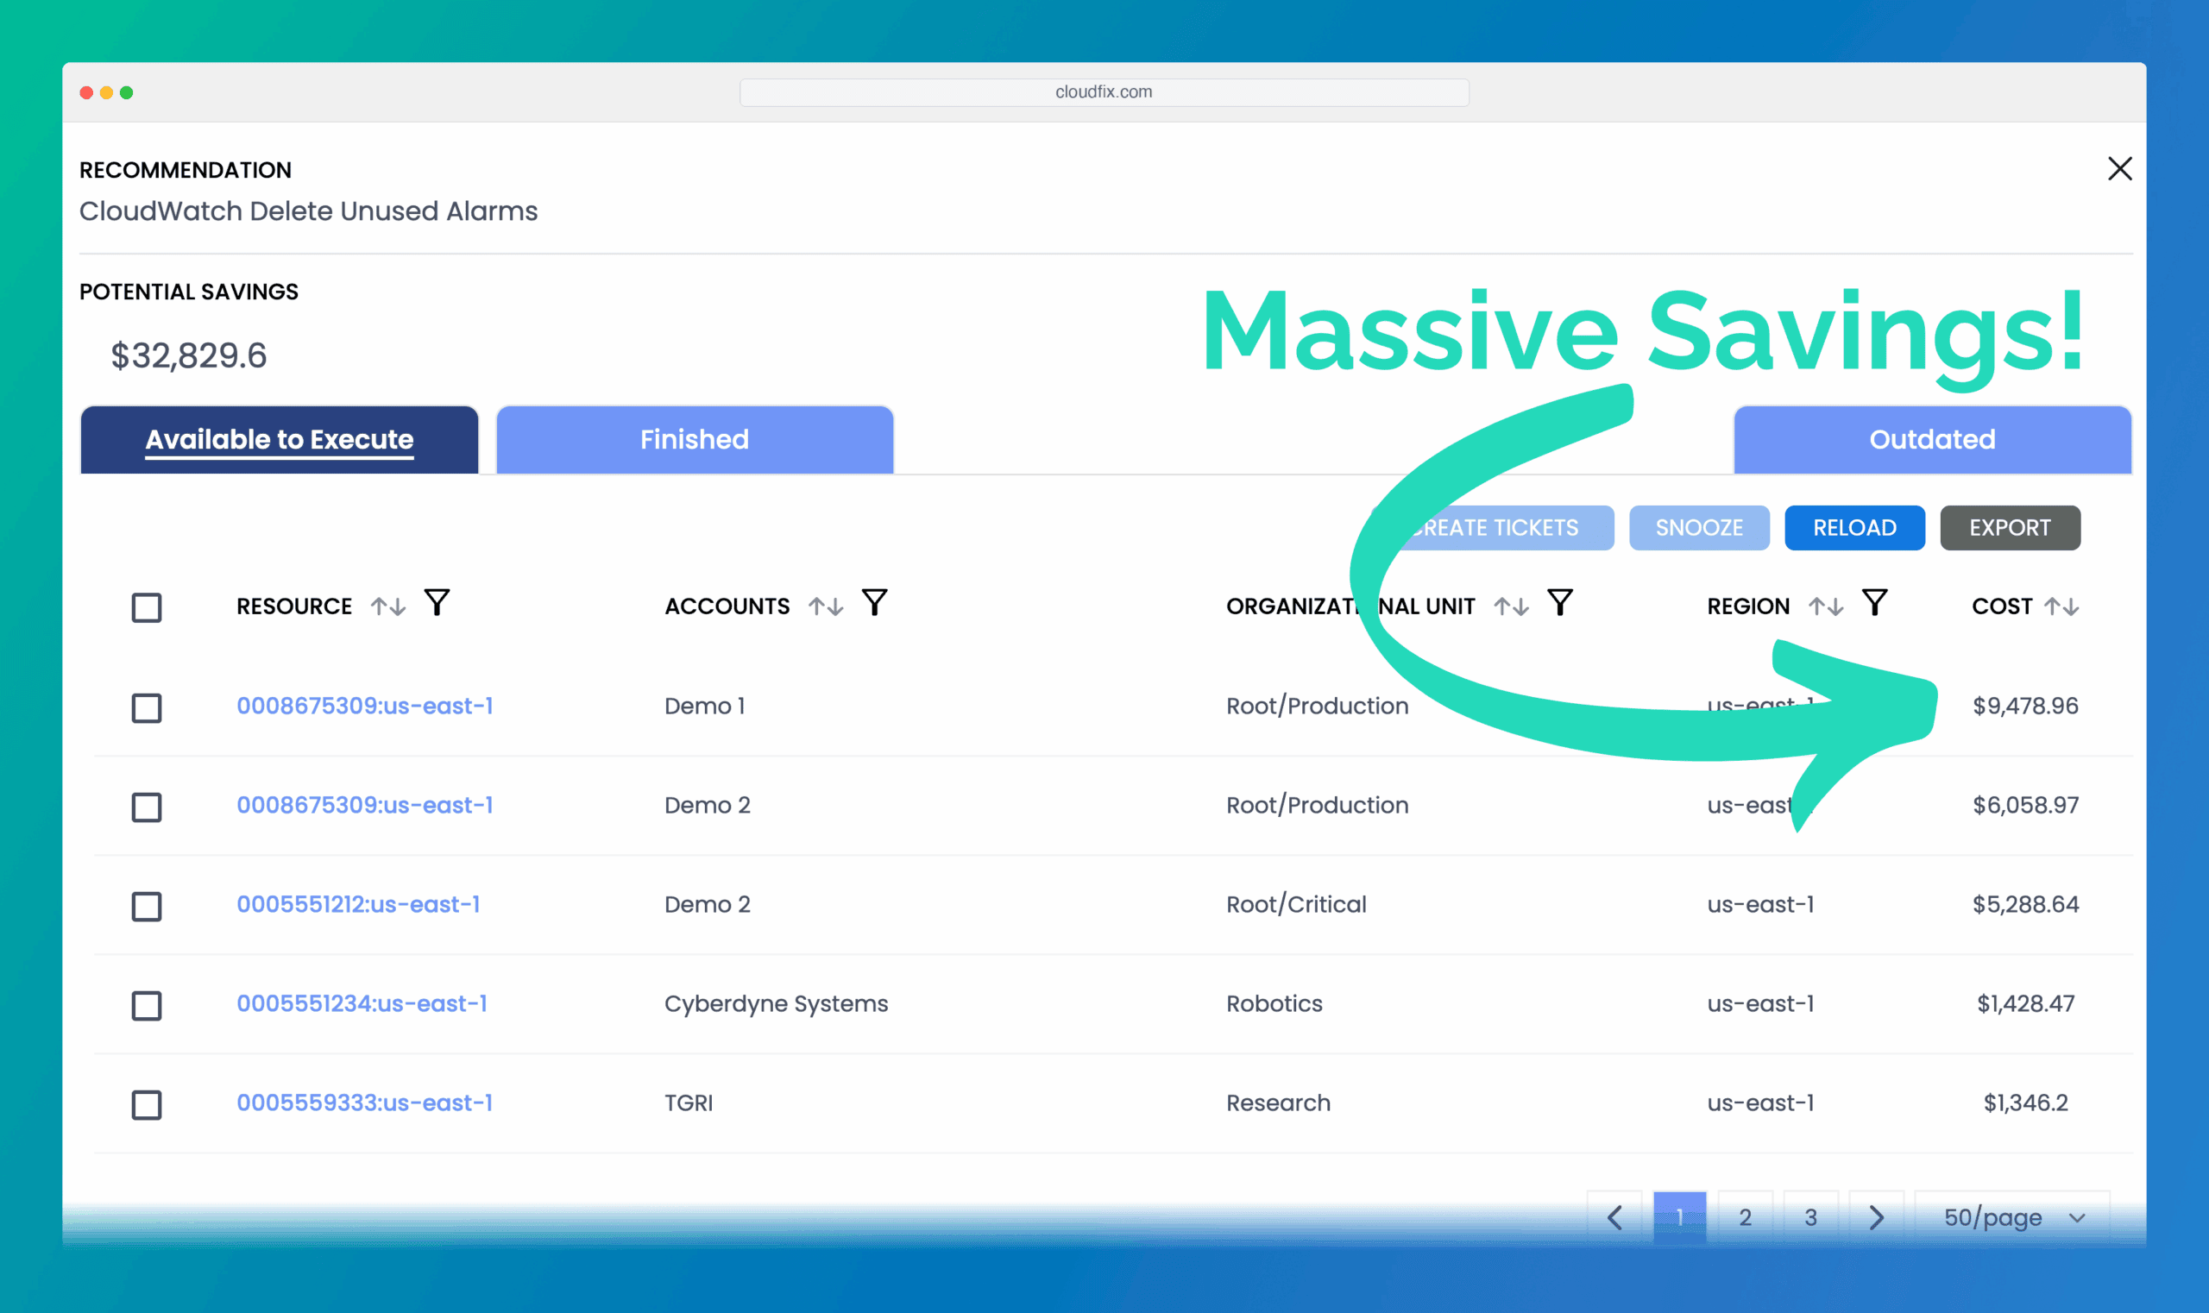
Task: Open the Accounts column filter
Action: [x=874, y=602]
